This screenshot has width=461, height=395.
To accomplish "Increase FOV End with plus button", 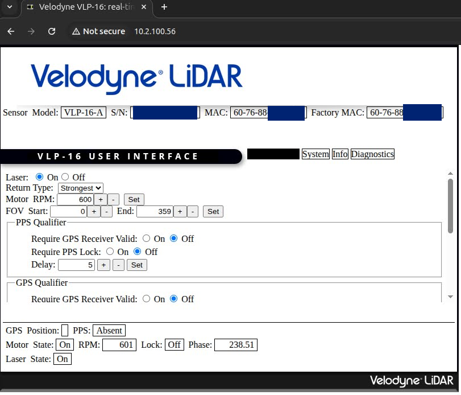I will click(x=180, y=211).
